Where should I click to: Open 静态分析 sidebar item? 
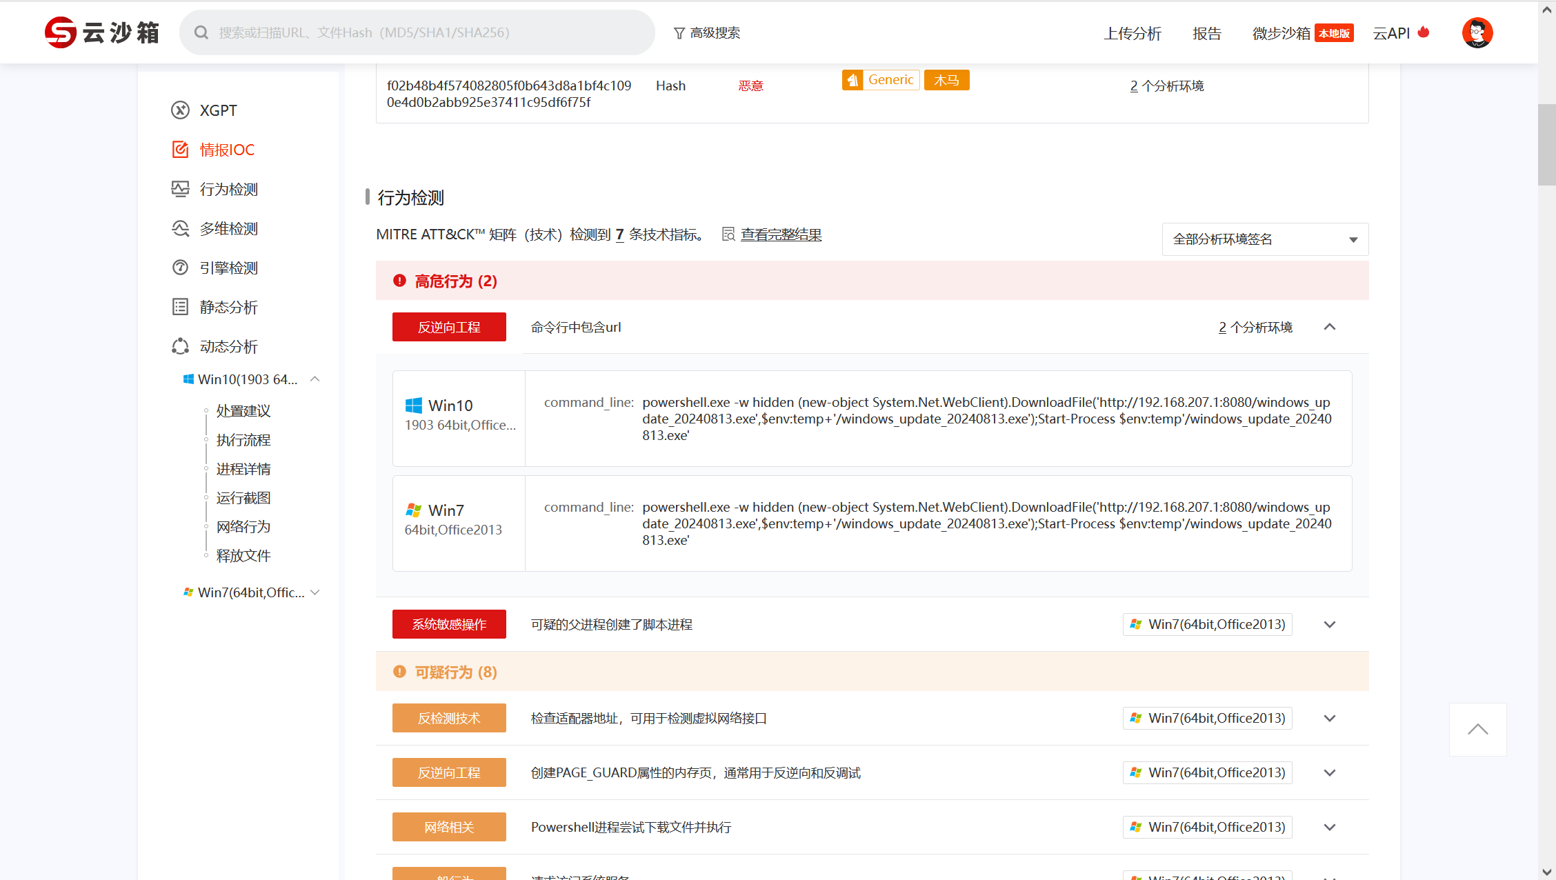pos(228,307)
